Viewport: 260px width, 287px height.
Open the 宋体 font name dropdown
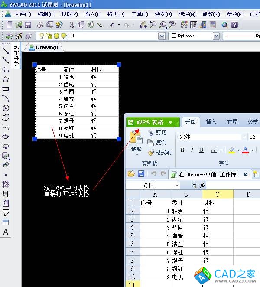pos(245,137)
